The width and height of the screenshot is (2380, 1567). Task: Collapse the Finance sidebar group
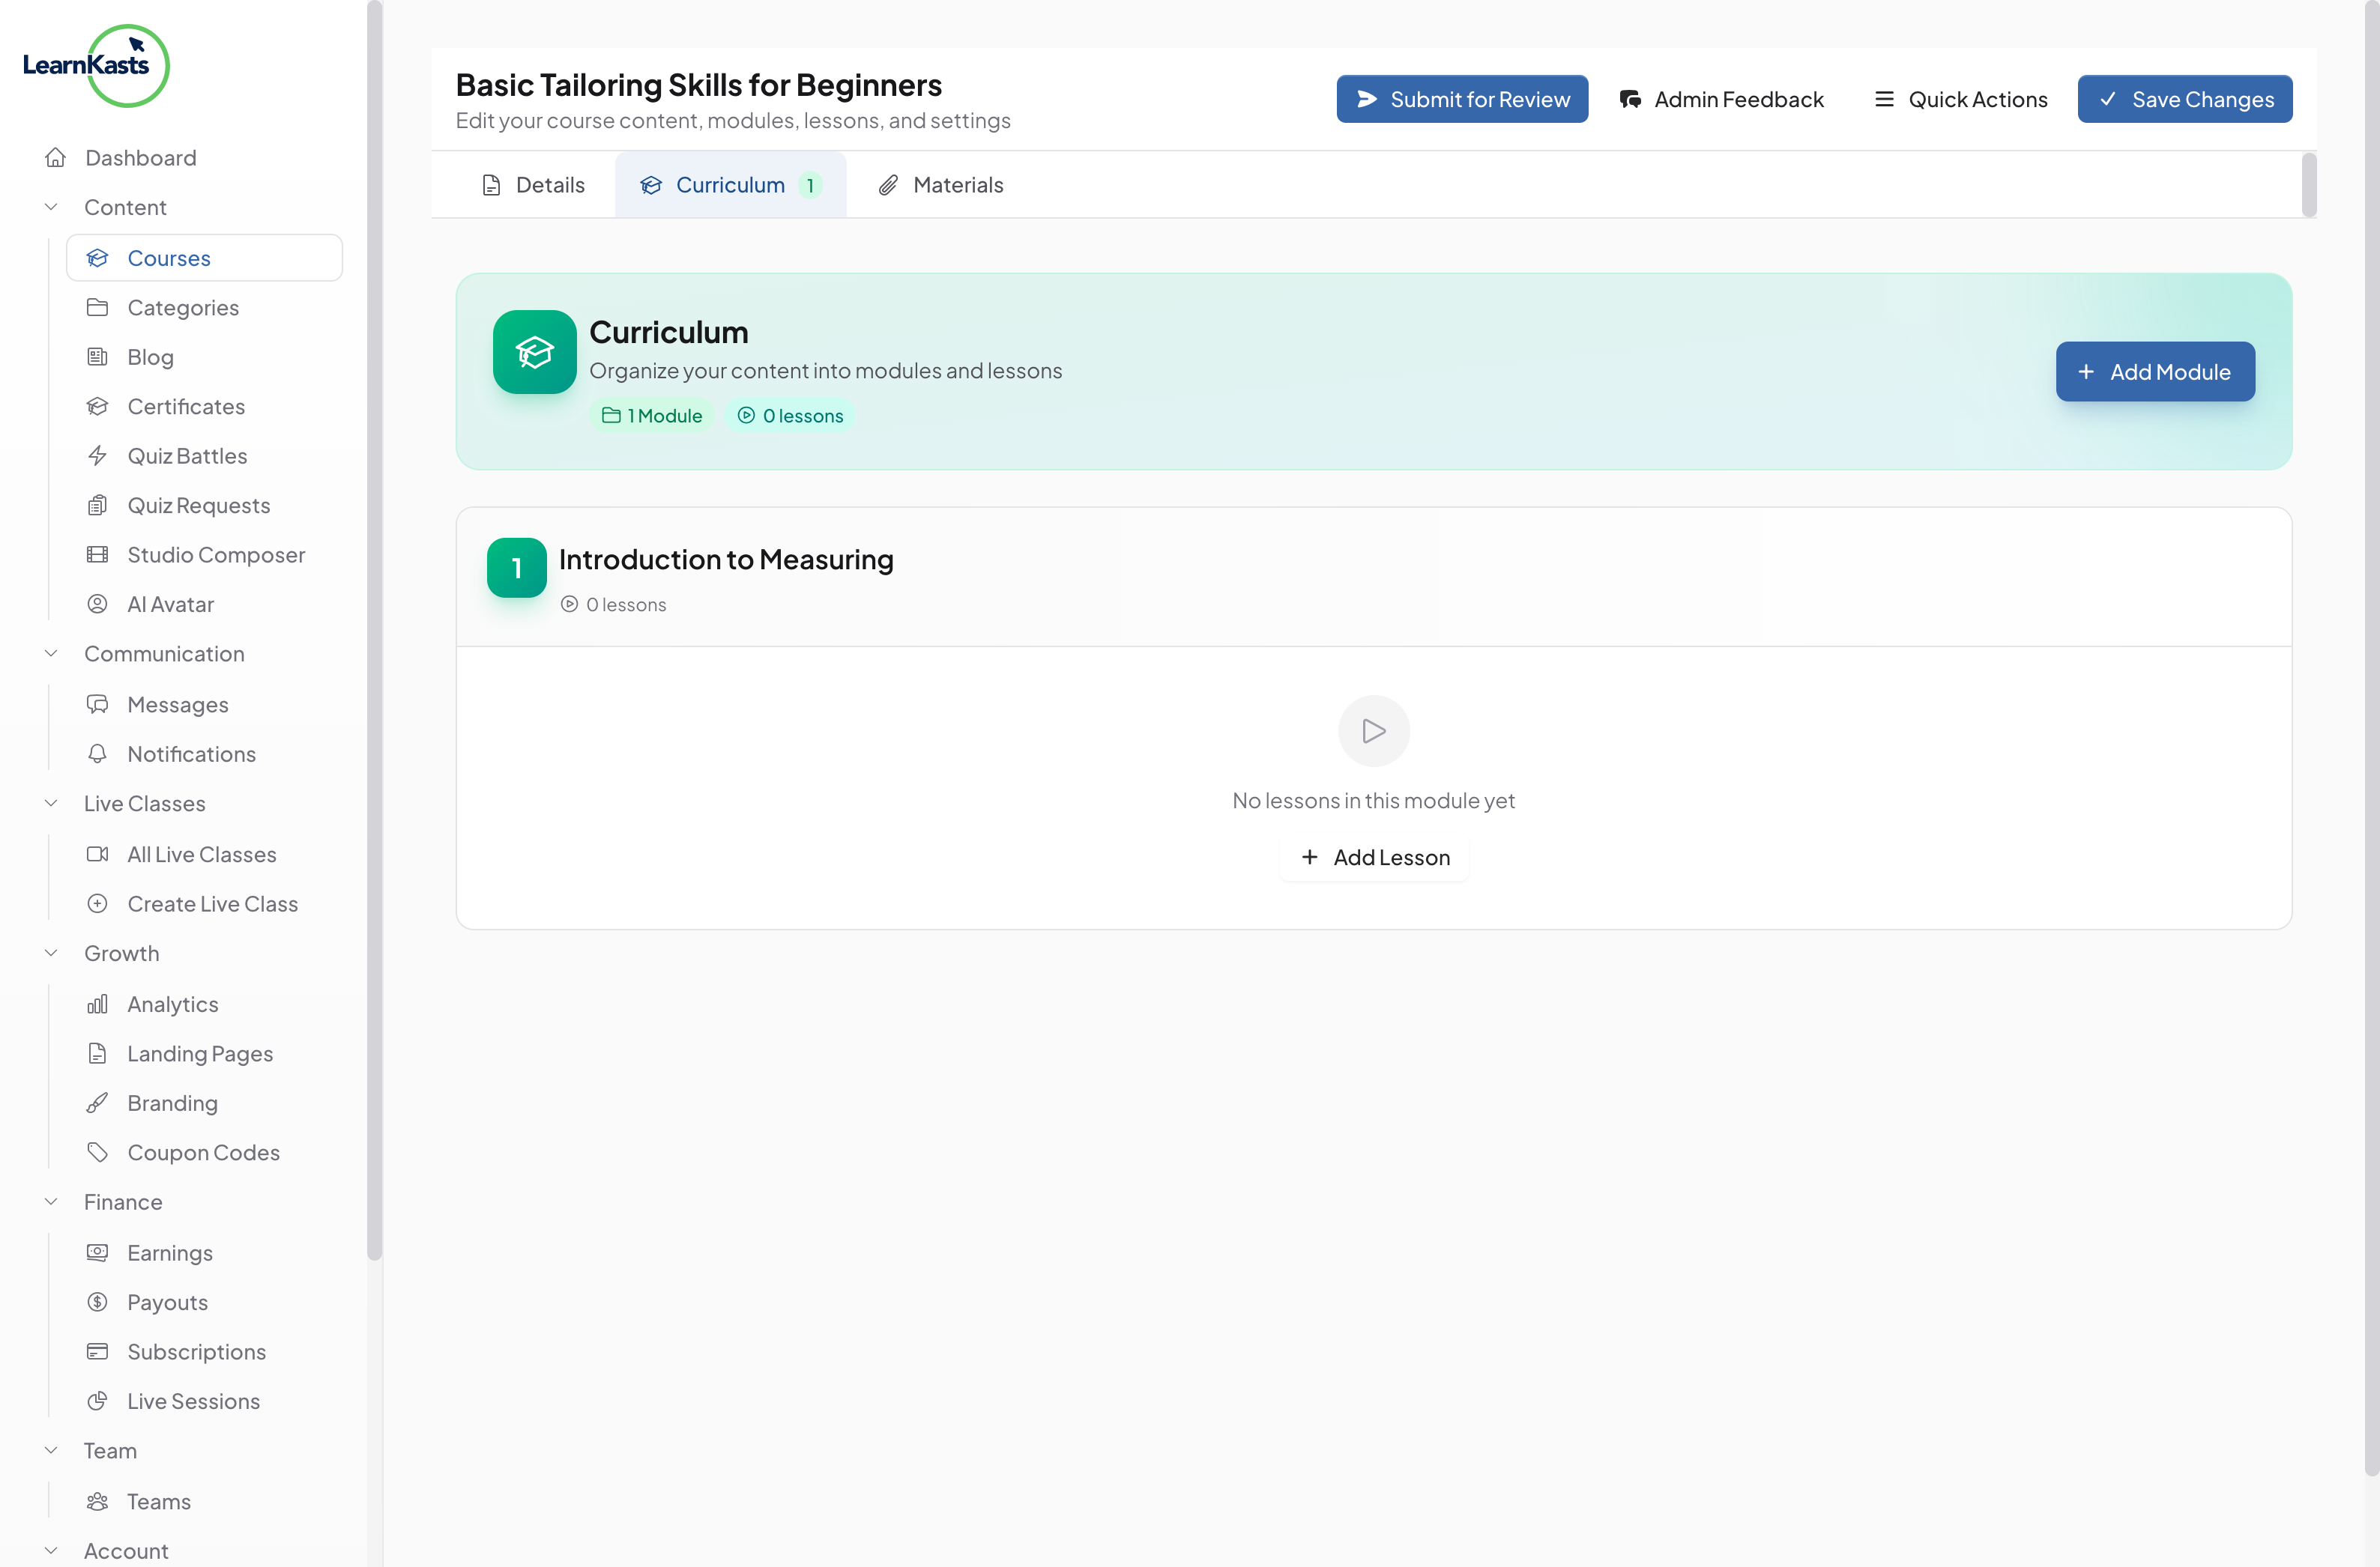[x=51, y=1201]
